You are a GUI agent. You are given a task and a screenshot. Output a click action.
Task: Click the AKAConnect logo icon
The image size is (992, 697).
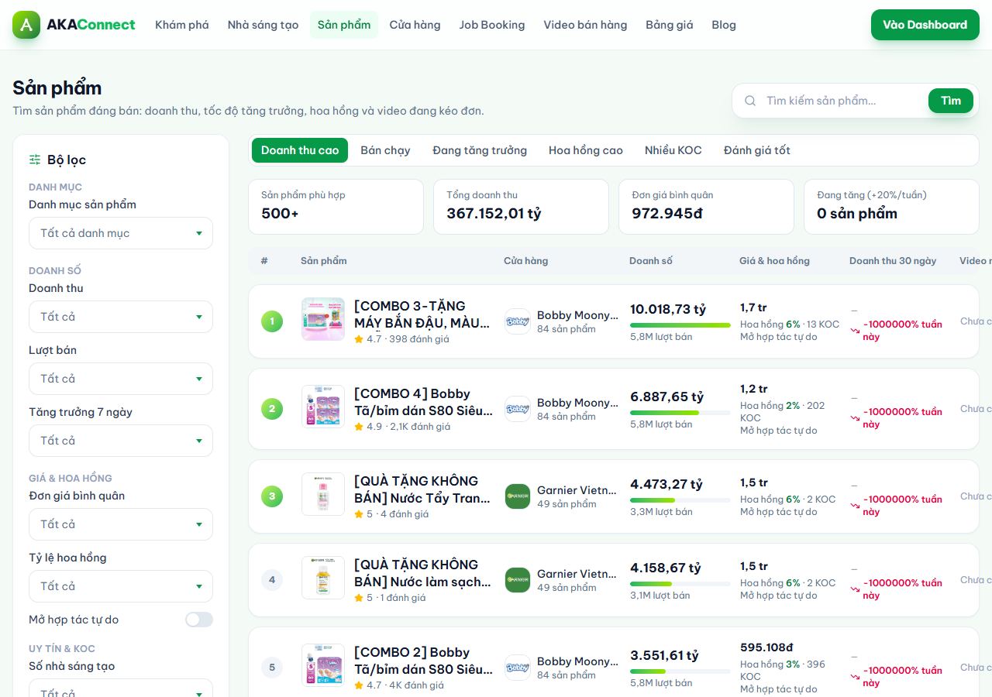click(26, 25)
